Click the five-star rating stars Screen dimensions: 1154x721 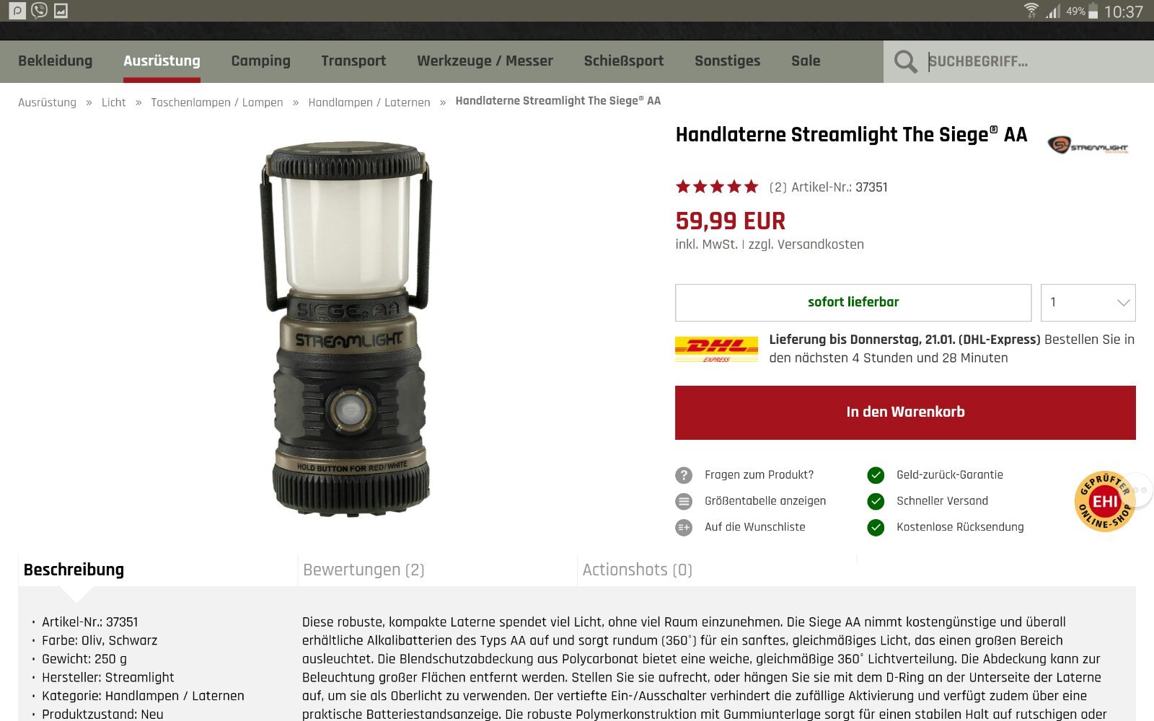[717, 187]
